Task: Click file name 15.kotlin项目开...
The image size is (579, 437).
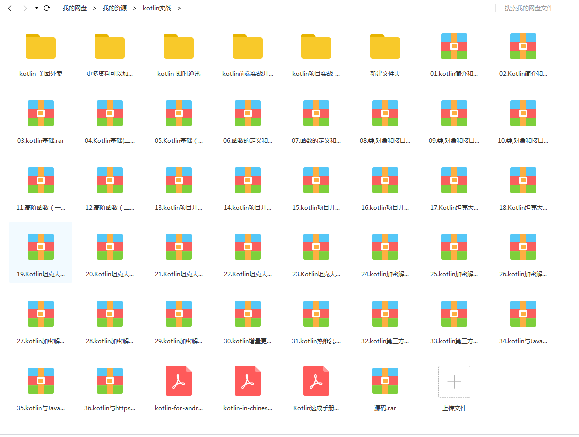Action: pyautogui.click(x=316, y=208)
